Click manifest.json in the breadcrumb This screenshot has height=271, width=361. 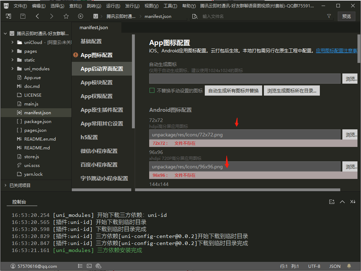point(158,16)
